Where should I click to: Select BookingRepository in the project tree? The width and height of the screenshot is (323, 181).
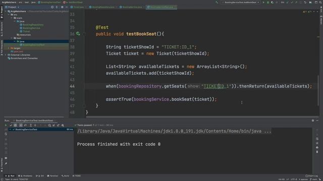(x=31, y=25)
